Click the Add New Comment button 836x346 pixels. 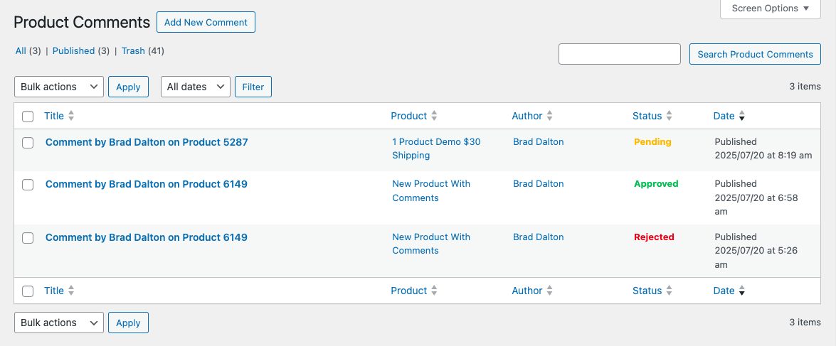206,22
